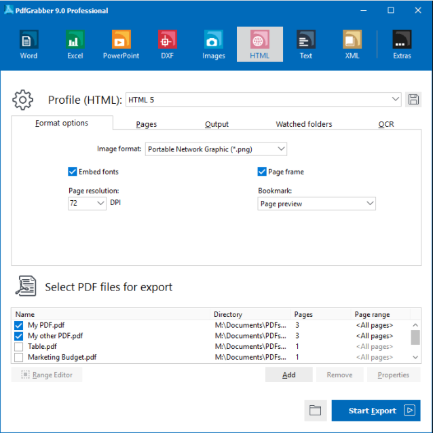This screenshot has height=433, width=433.
Task: Toggle the Page frame checkbox
Action: [x=262, y=172]
